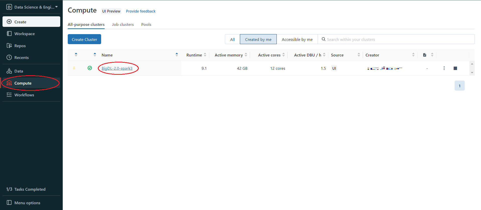Image resolution: width=481 pixels, height=210 pixels.
Task: Open Recents in the sidebar
Action: pyautogui.click(x=21, y=57)
